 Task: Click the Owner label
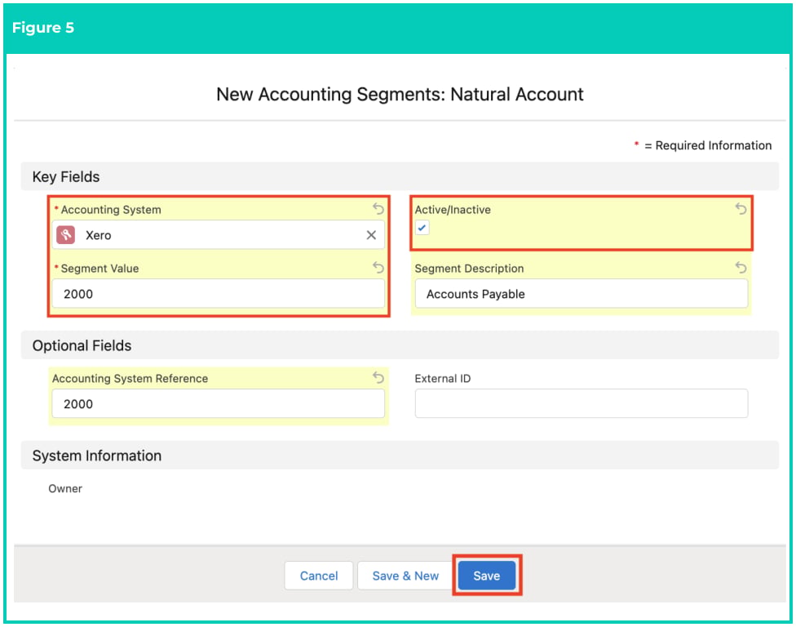click(65, 489)
